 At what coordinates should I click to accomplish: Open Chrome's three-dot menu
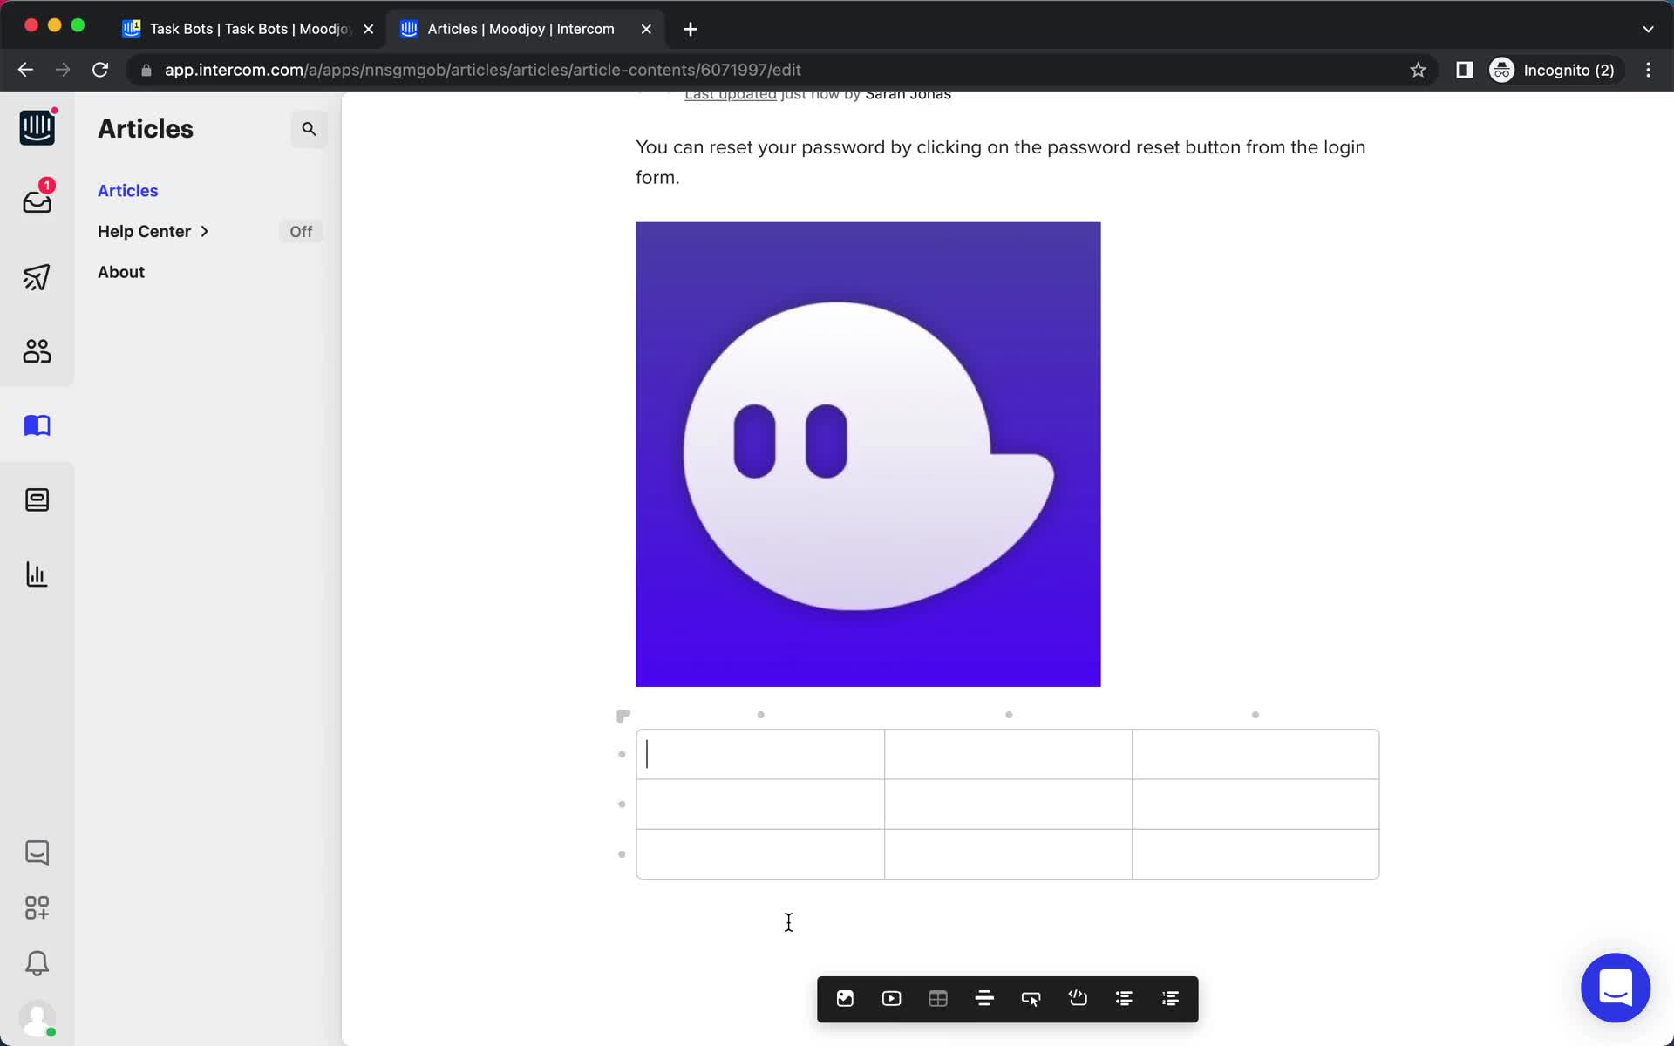tap(1648, 70)
